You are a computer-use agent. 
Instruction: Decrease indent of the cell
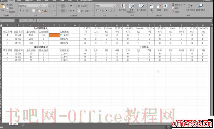71,11
